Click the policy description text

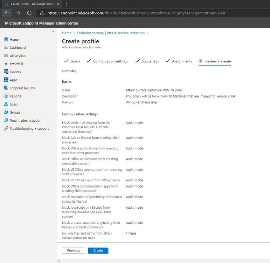[x=180, y=96]
